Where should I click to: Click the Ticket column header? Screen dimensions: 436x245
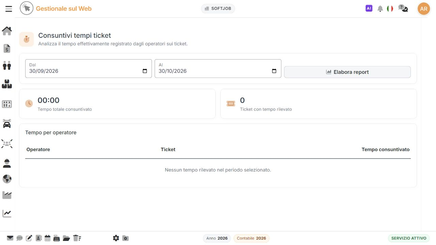pyautogui.click(x=168, y=149)
